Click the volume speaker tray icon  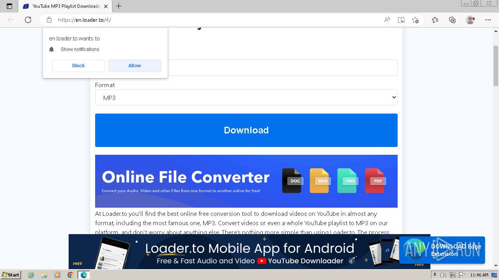[443, 275]
